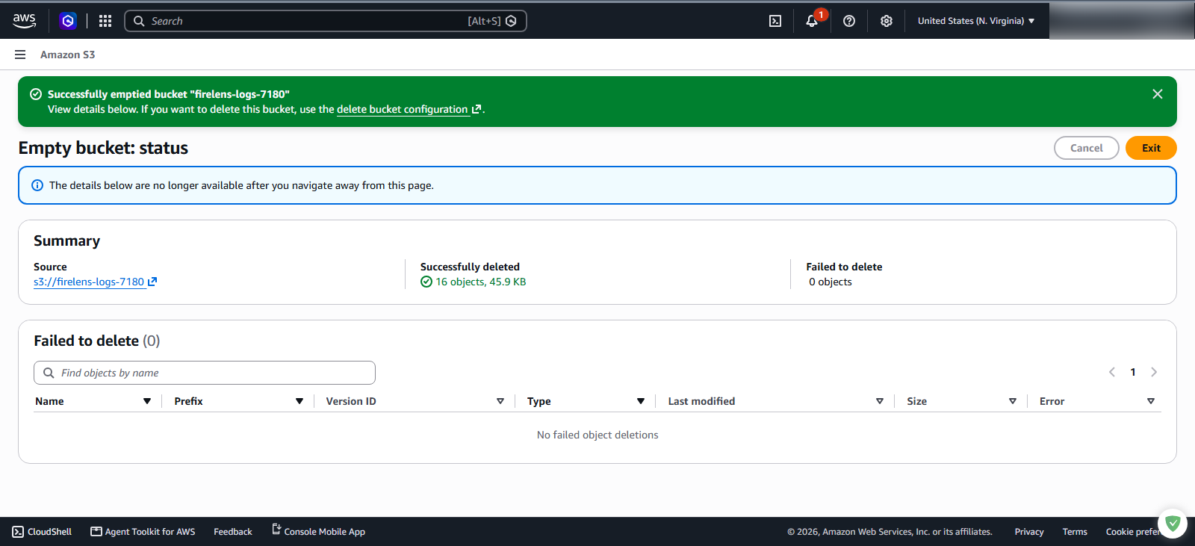Sort by the Prefix column

click(299, 401)
